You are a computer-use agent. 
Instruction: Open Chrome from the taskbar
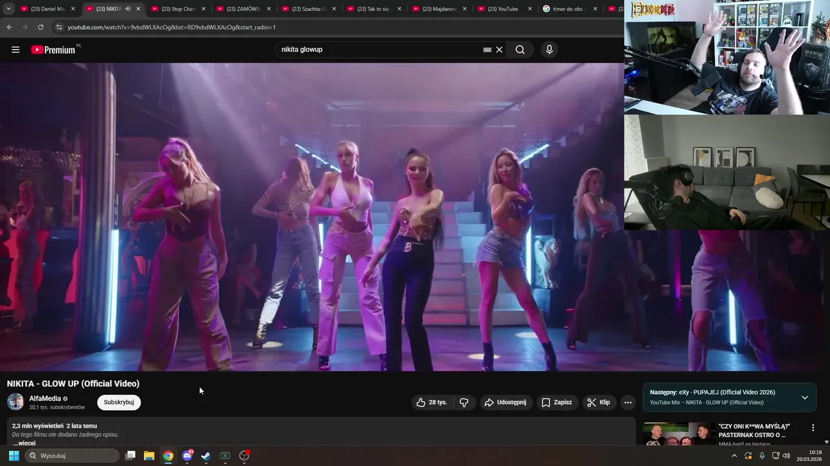[168, 456]
